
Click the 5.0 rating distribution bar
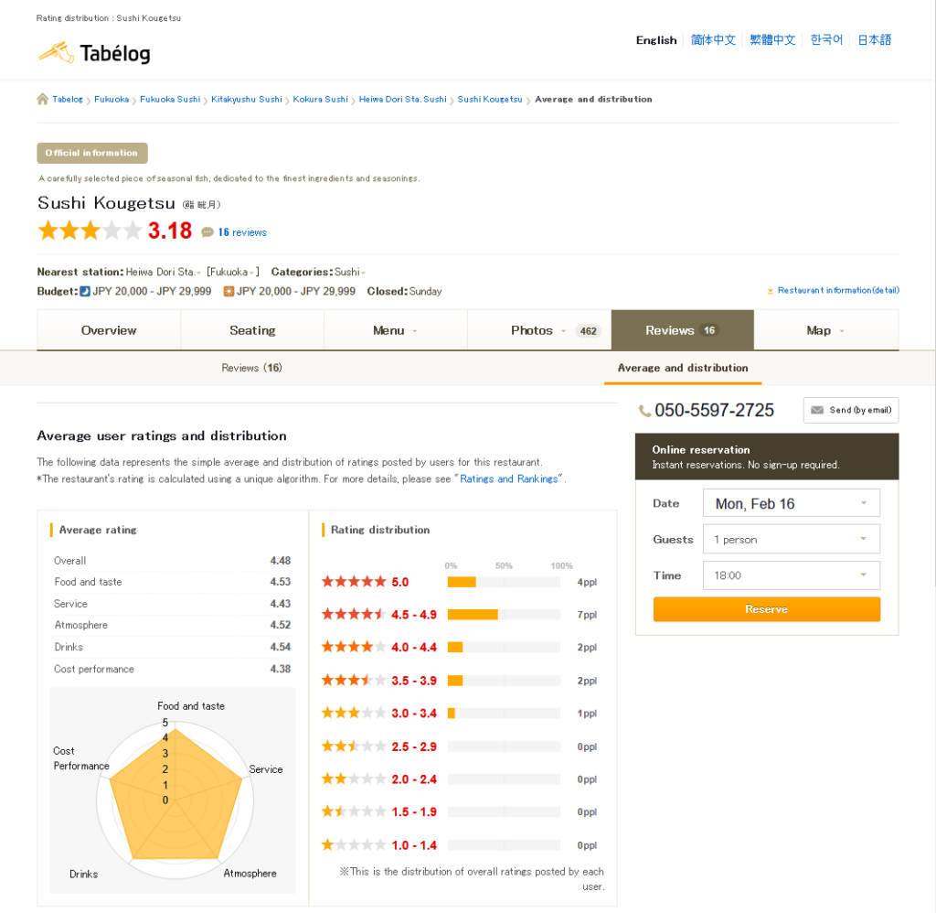(503, 582)
